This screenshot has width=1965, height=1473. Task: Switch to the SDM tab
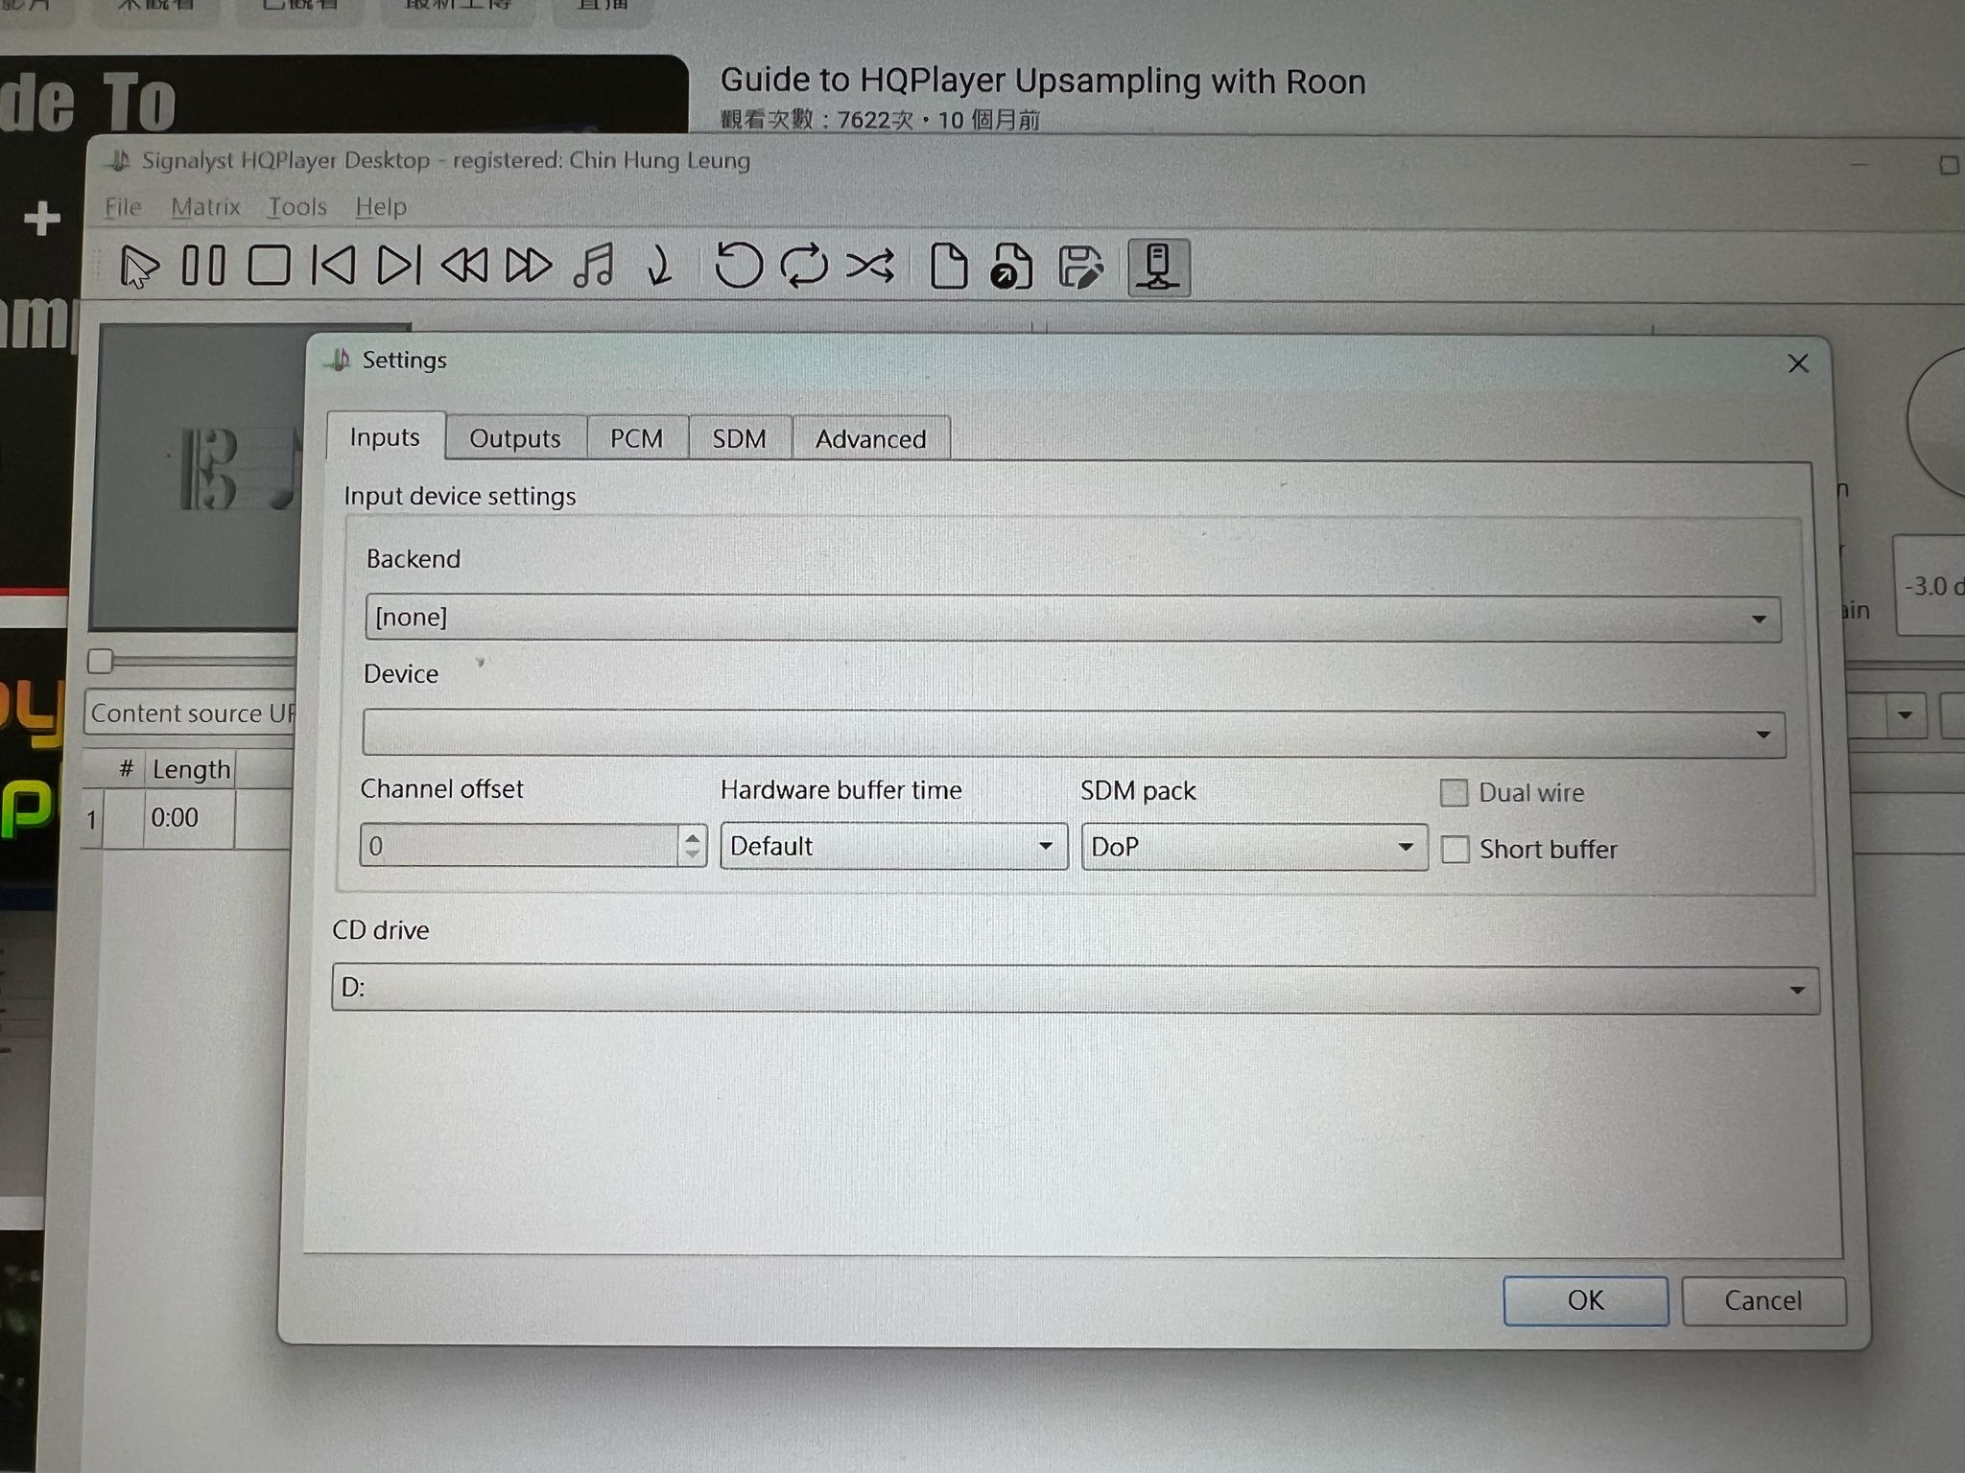tap(739, 438)
